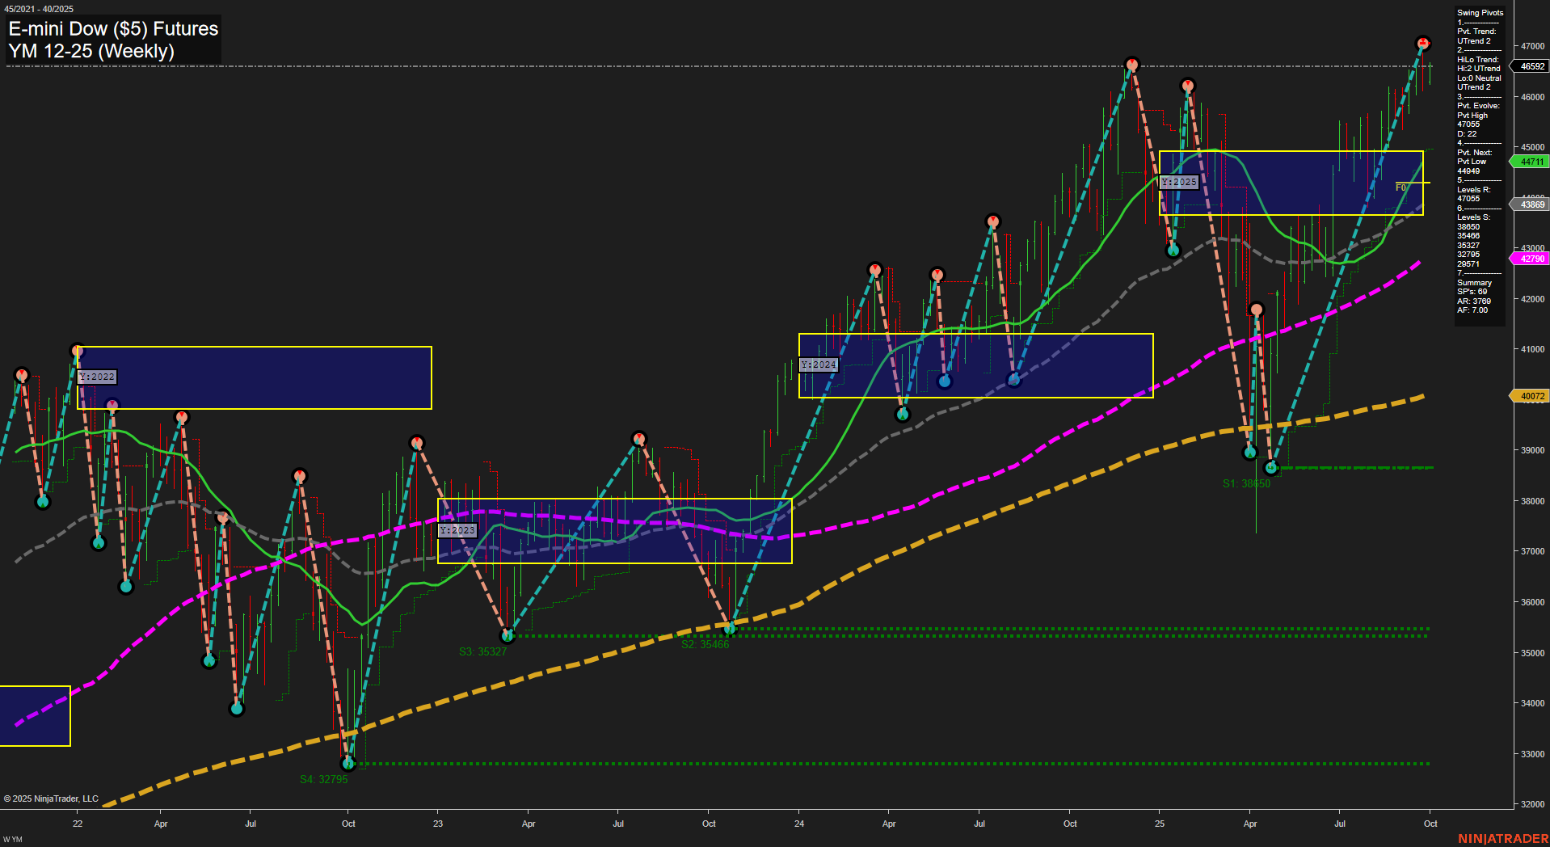The image size is (1550, 847).
Task: Click the S1: 38650 support label
Action: click(1246, 482)
